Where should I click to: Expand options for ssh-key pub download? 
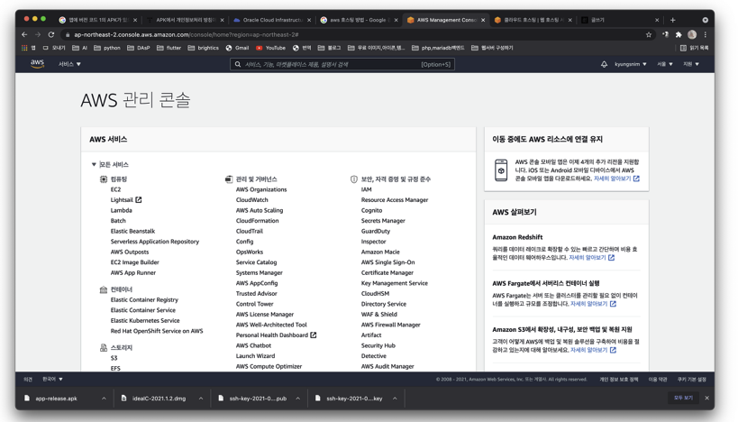point(298,399)
